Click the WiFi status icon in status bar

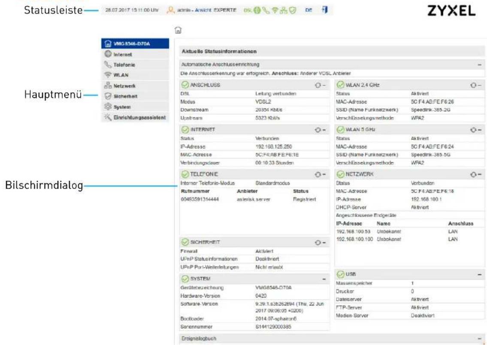pos(275,10)
